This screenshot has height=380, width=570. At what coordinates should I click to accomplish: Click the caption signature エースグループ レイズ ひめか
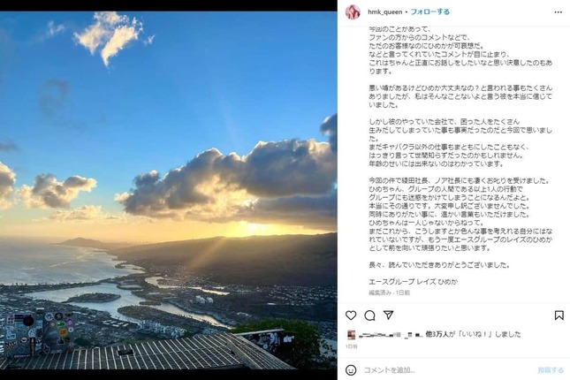[414, 282]
